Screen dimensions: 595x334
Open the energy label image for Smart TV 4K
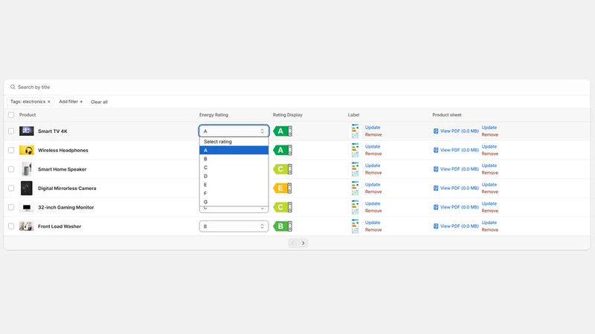[x=355, y=131]
